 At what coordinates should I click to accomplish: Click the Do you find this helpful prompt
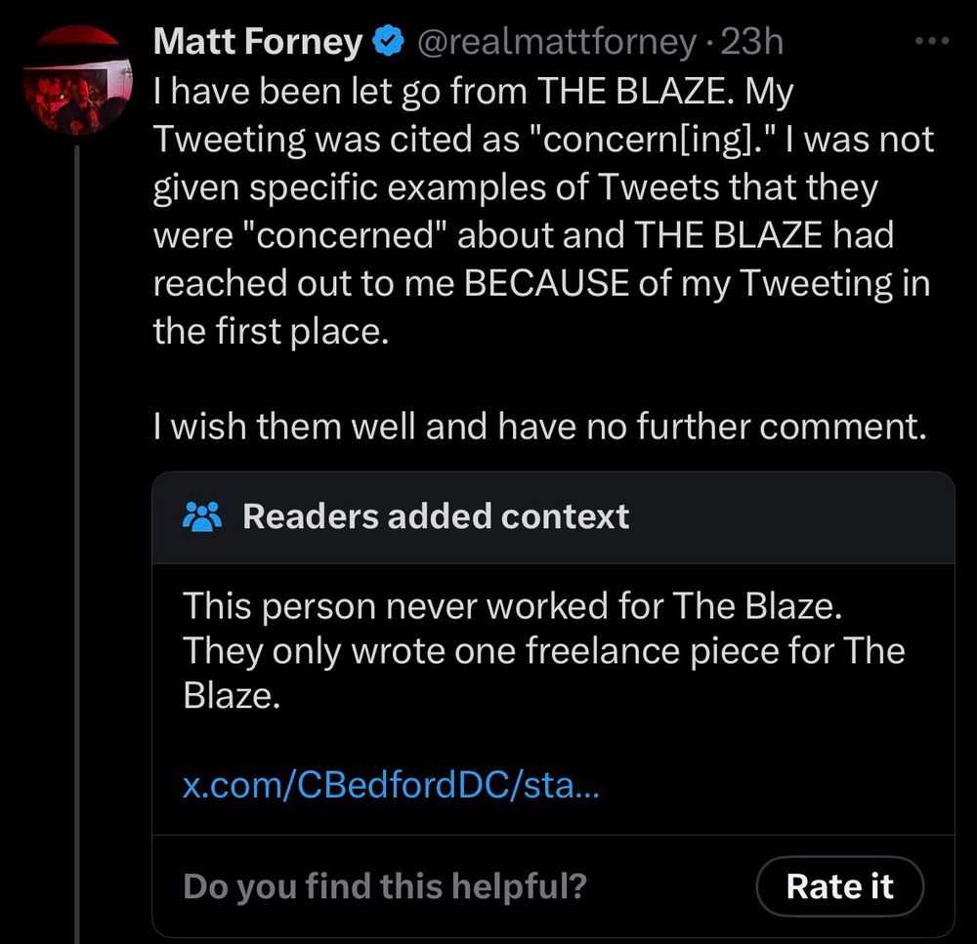coord(384,886)
